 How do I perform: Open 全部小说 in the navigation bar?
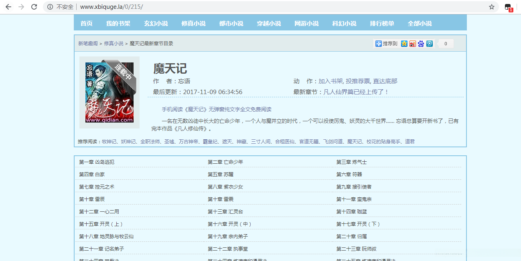pos(420,23)
